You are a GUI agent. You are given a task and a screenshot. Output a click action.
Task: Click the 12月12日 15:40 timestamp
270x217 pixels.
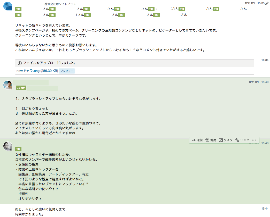point(258,82)
